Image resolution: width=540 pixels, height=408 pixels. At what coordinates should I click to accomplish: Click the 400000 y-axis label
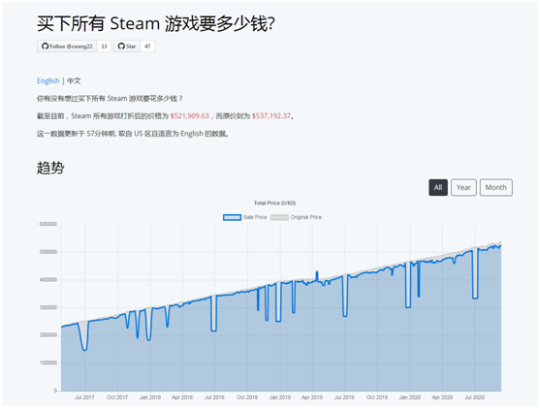[x=48, y=280]
